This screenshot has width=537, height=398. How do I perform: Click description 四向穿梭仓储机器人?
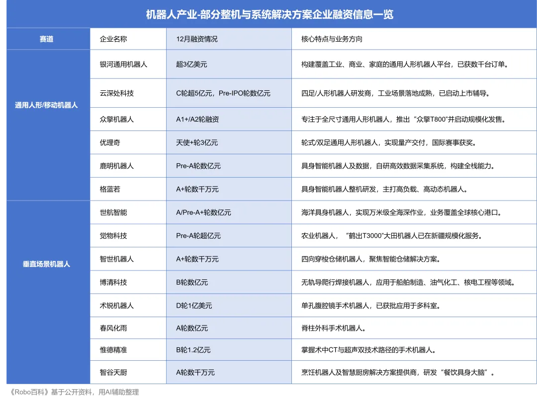tap(371, 259)
